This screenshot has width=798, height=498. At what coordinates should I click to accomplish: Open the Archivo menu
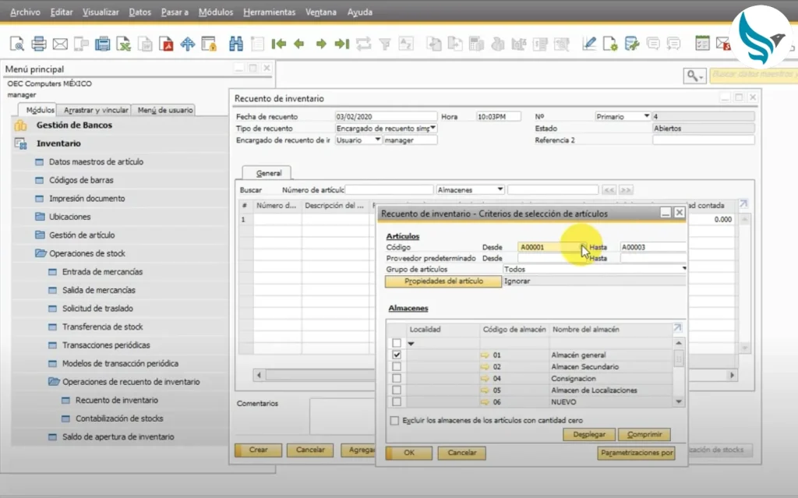(x=25, y=12)
